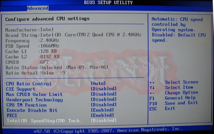Open the [Auto] value for CPU Ratio Control
The height and width of the screenshot is (134, 214).
click(x=98, y=83)
